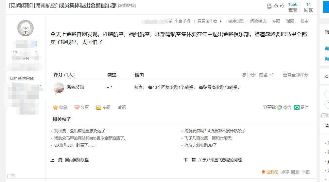The height and width of the screenshot is (182, 329).
Task: Open next article 关于郑州直飞悉尼的问题
Action: tap(220, 160)
